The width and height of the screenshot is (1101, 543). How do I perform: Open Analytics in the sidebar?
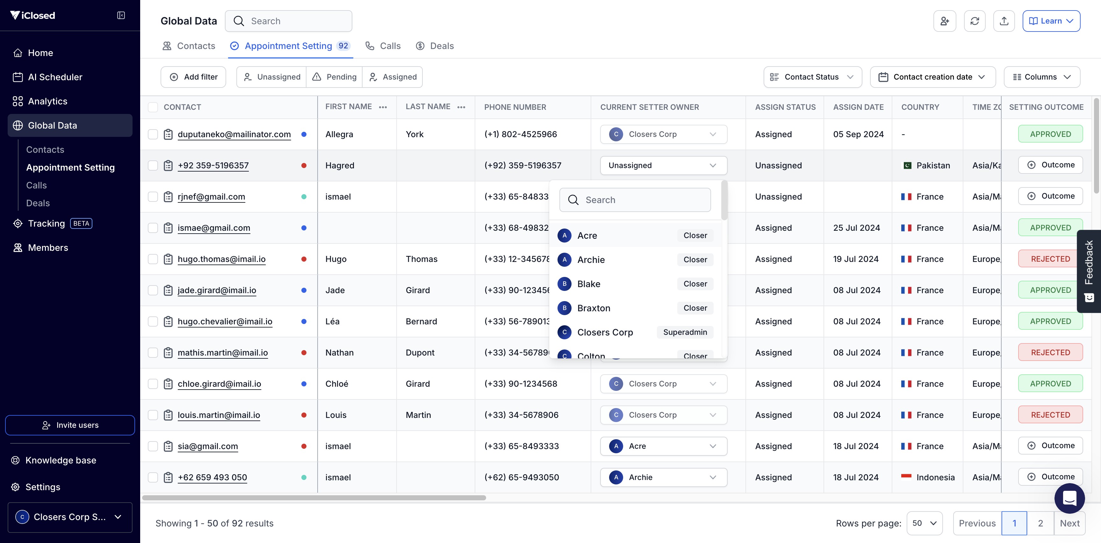tap(47, 101)
